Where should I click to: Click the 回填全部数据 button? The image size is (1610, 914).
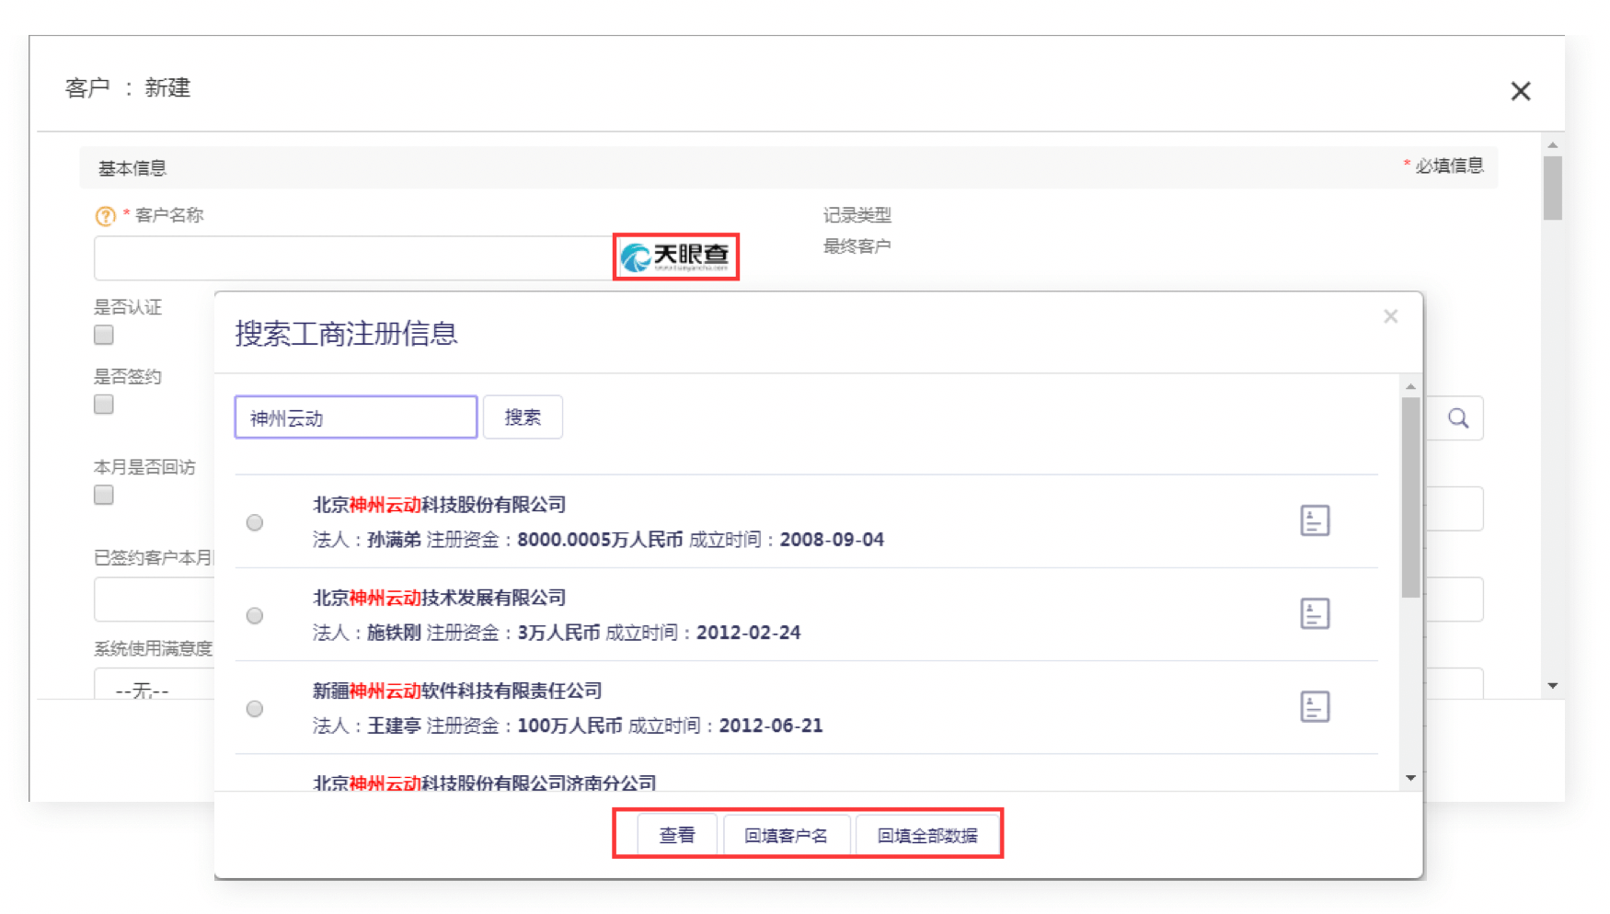pyautogui.click(x=927, y=835)
